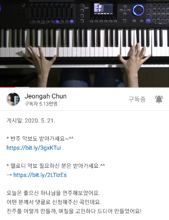Toggle the 구독중 subscription button
This screenshot has height=220, width=169.
(137, 99)
